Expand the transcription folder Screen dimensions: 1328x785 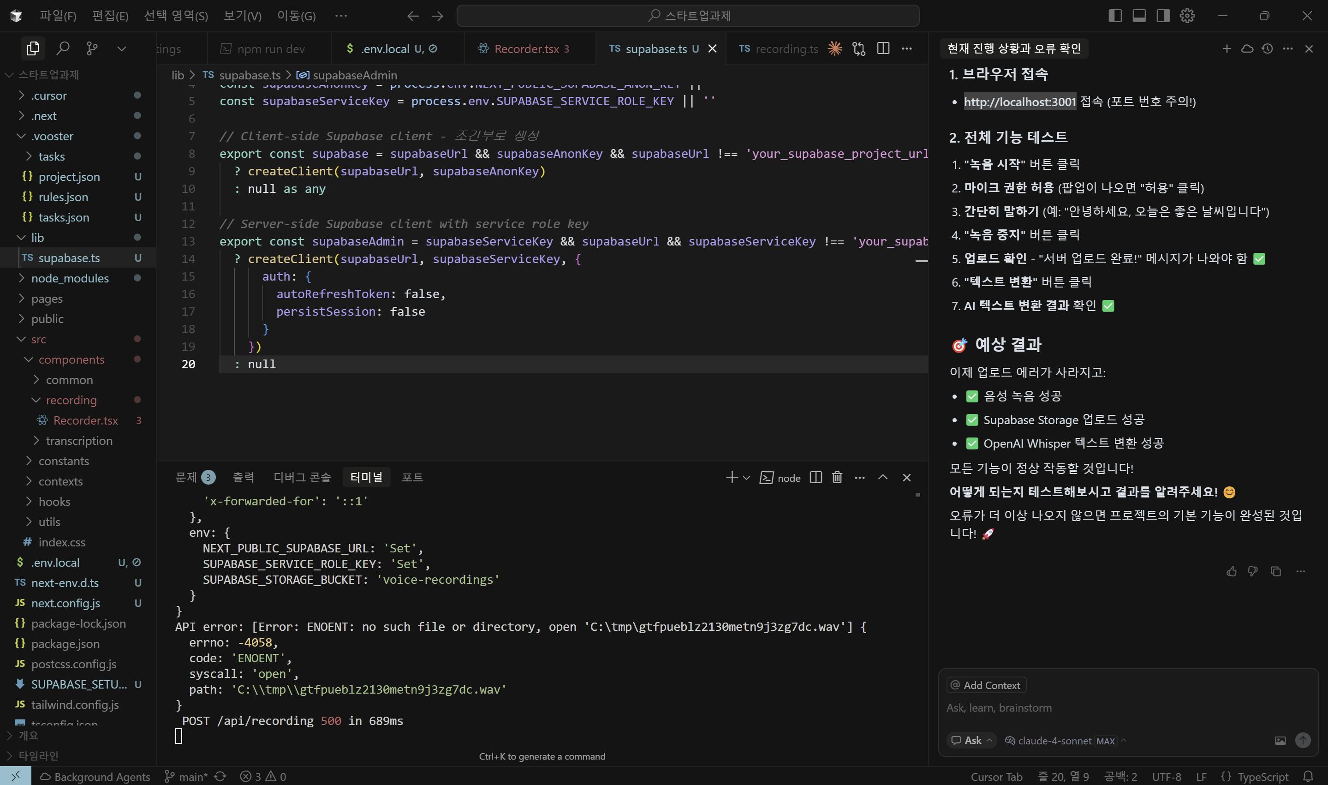pos(77,441)
